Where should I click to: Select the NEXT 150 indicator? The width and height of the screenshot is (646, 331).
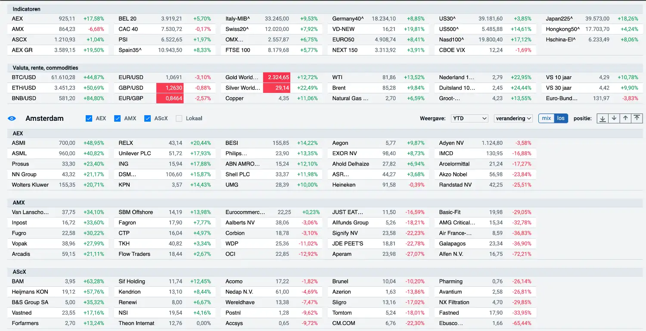pos(345,50)
